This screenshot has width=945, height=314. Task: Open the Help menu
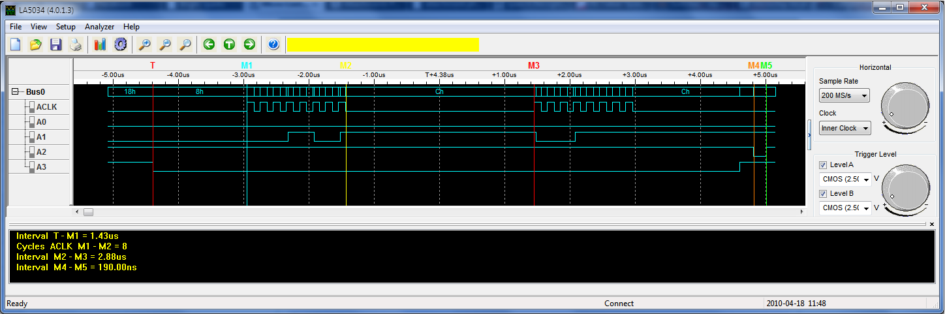(x=131, y=27)
